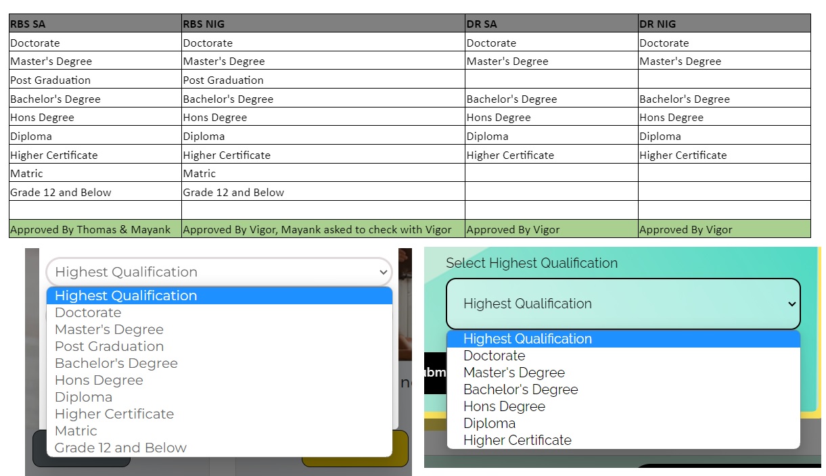Choose Post Graduation in the open dropdown list
The width and height of the screenshot is (826, 476).
coord(109,346)
